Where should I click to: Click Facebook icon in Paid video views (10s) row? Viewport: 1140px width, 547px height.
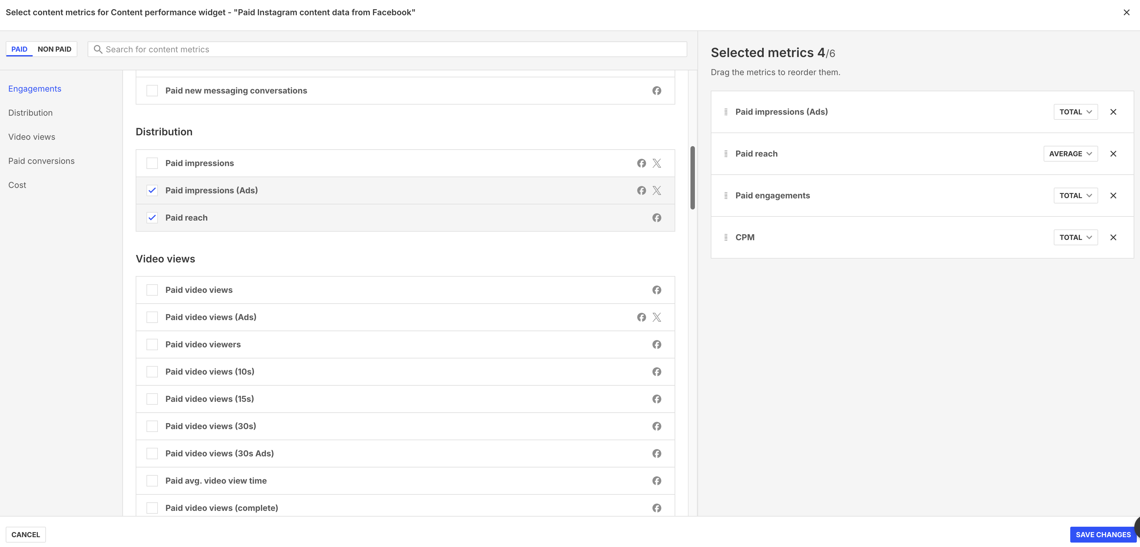point(657,372)
